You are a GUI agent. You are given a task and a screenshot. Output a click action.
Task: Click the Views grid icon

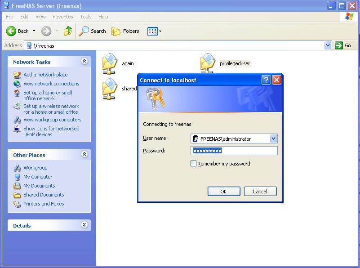152,31
